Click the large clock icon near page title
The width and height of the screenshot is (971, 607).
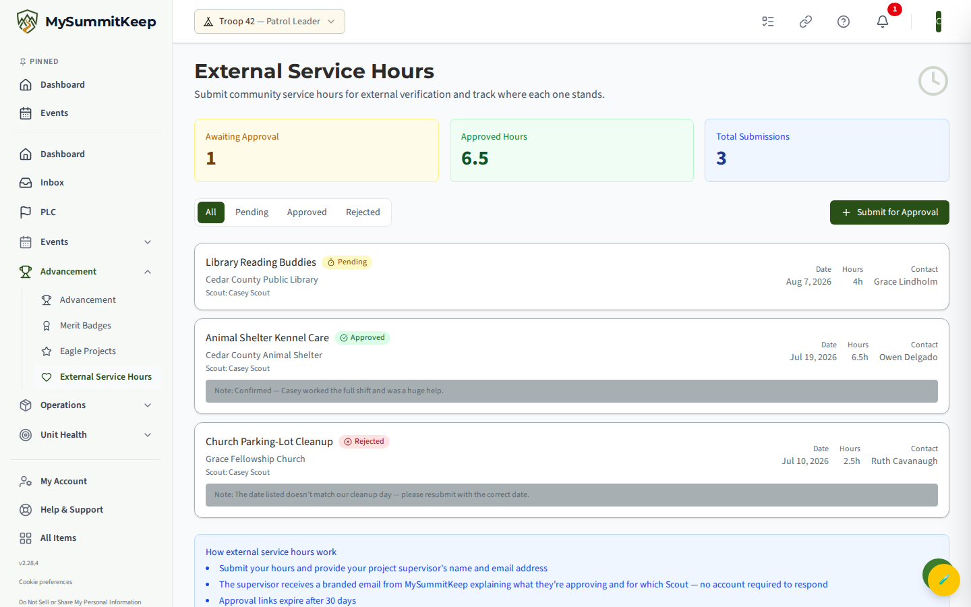[x=933, y=81]
